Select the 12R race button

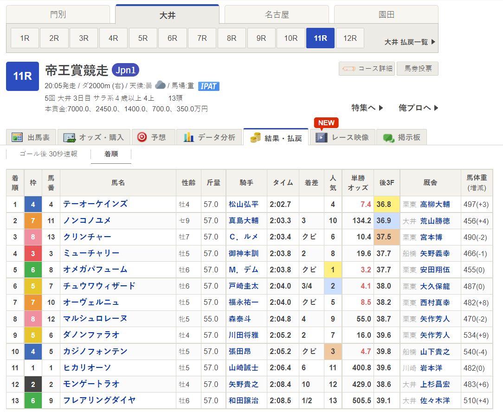click(350, 38)
